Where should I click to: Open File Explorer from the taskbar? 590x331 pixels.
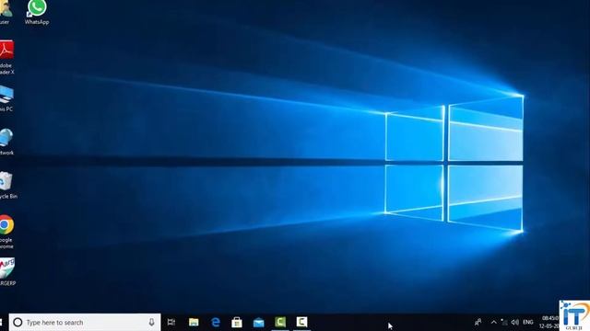194,322
